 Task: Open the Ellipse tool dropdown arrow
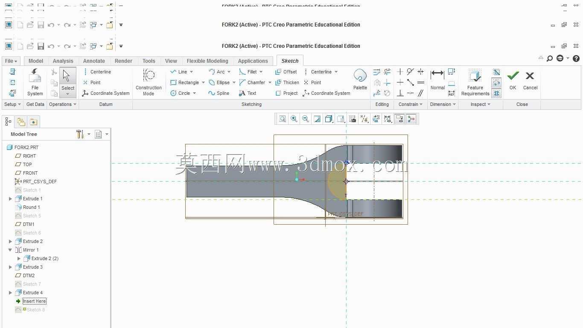click(x=234, y=82)
